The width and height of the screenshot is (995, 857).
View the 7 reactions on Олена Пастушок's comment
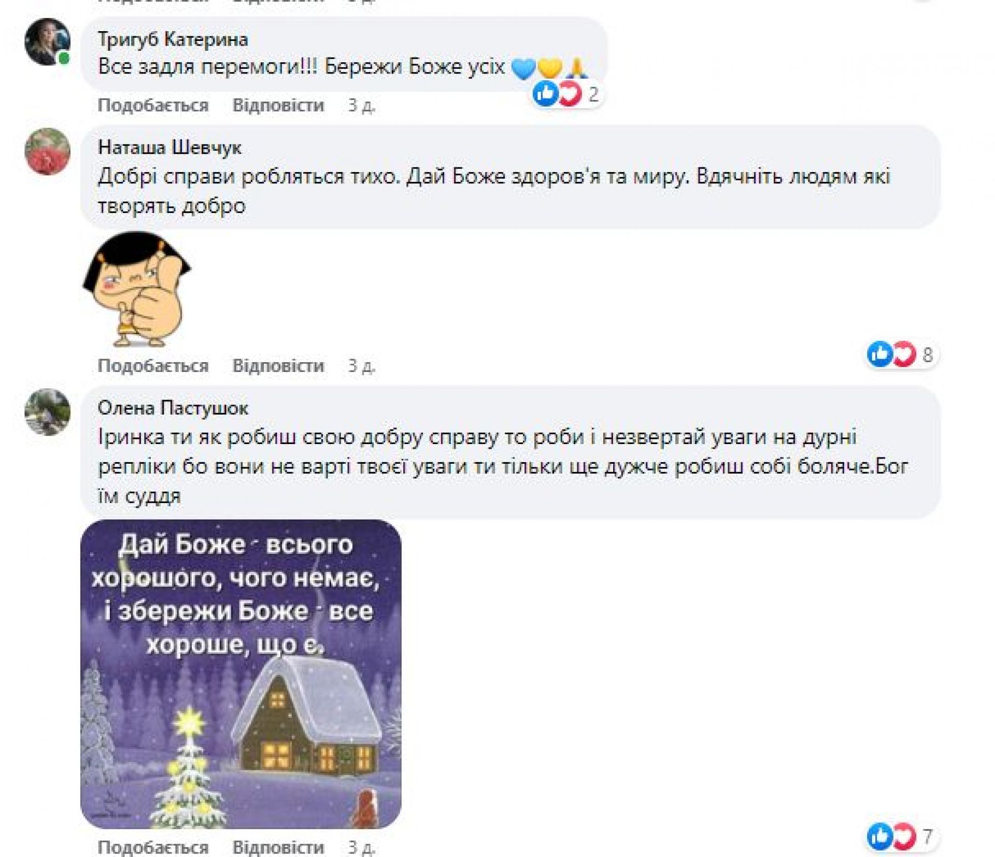point(901,835)
